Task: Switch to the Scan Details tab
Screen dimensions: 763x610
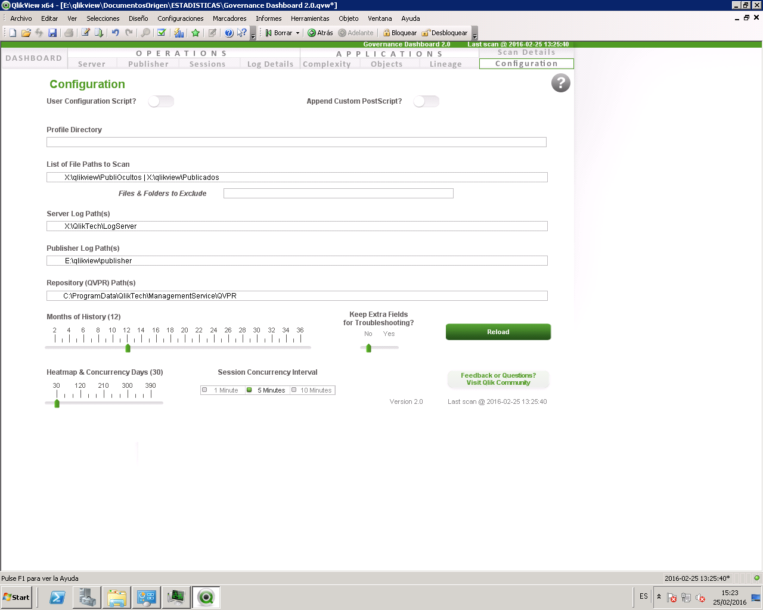Action: click(526, 52)
